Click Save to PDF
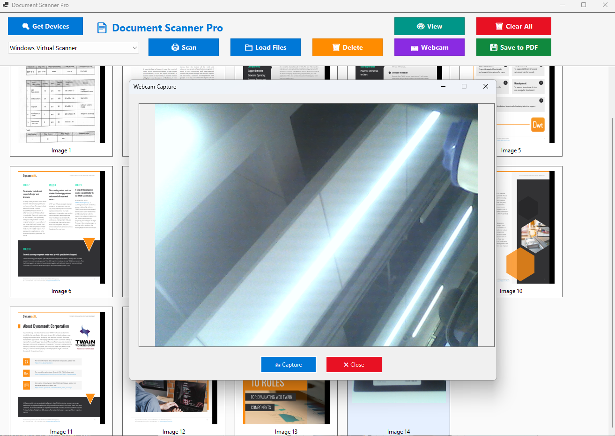 point(513,47)
